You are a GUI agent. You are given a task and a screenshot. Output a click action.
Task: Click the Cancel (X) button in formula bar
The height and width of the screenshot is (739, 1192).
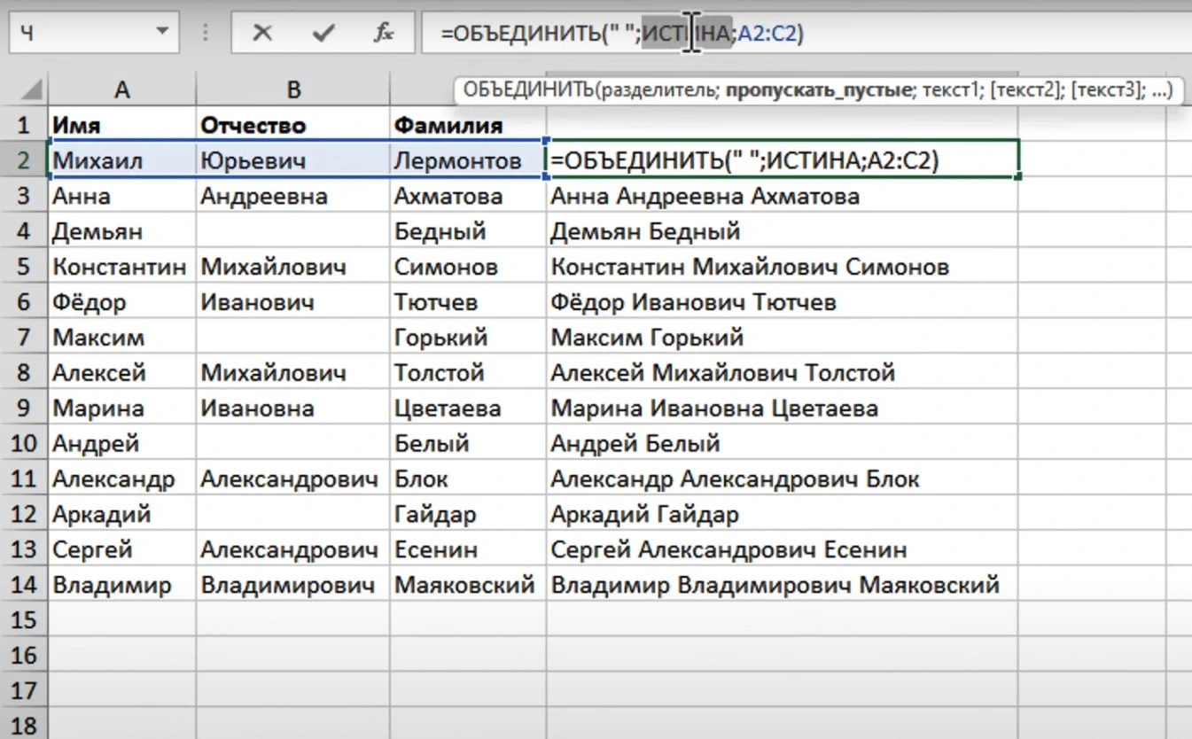click(261, 34)
